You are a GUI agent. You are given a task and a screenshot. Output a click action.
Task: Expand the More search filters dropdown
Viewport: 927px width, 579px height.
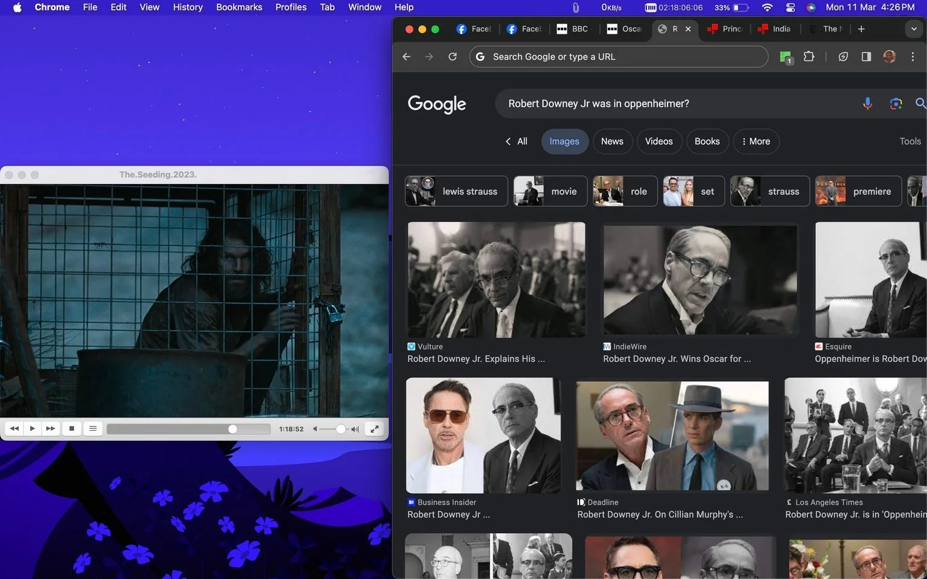click(756, 141)
